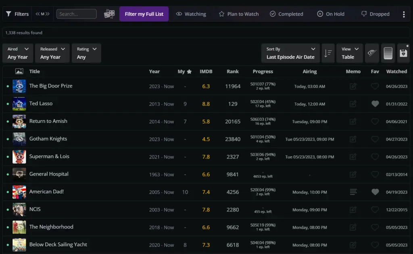Image resolution: width=413 pixels, height=254 pixels.
Task: Unfavorite Ted Lasso using filled heart
Action: point(375,104)
